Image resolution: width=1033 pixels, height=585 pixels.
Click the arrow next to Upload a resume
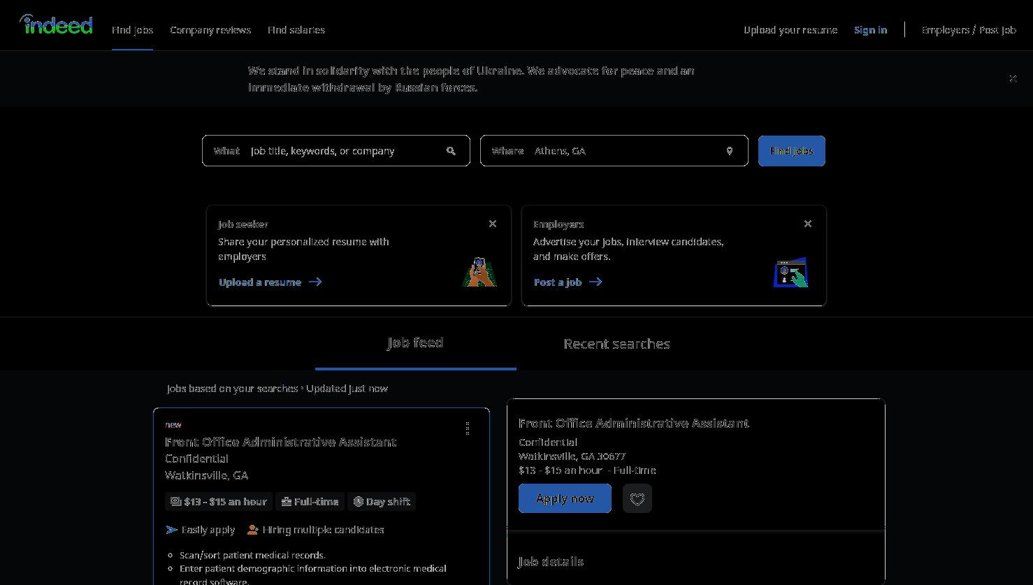315,282
